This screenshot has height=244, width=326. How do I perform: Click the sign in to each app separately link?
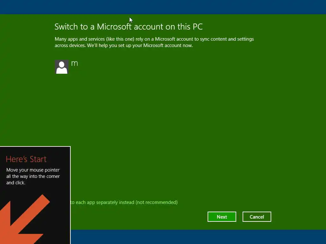[124, 202]
